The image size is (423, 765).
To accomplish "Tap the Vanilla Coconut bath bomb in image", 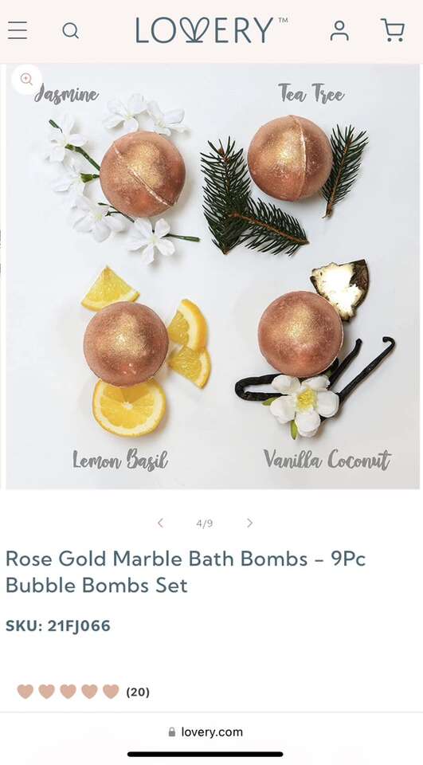I will (x=300, y=334).
